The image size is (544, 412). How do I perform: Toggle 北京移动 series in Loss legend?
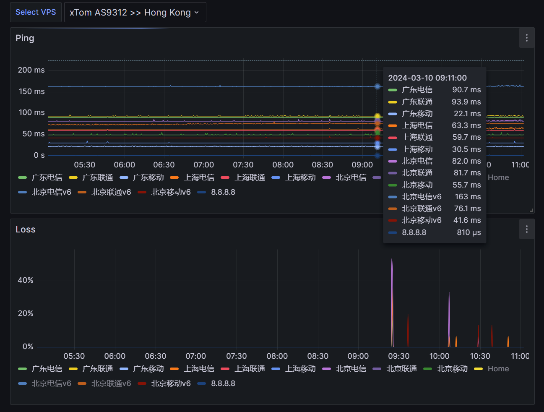tap(453, 369)
